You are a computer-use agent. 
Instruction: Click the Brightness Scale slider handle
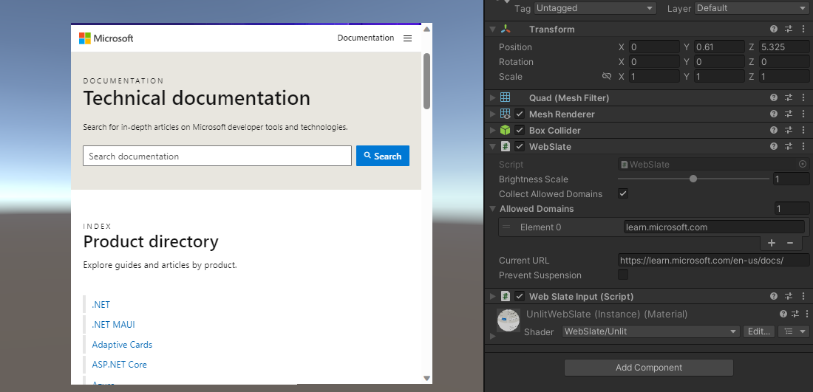click(x=693, y=179)
